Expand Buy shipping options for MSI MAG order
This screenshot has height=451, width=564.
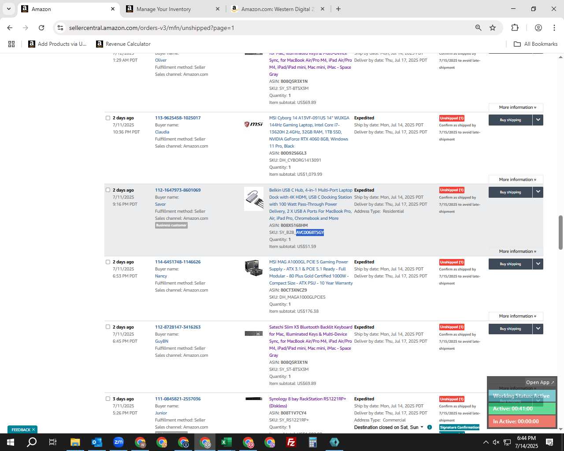[538, 264]
